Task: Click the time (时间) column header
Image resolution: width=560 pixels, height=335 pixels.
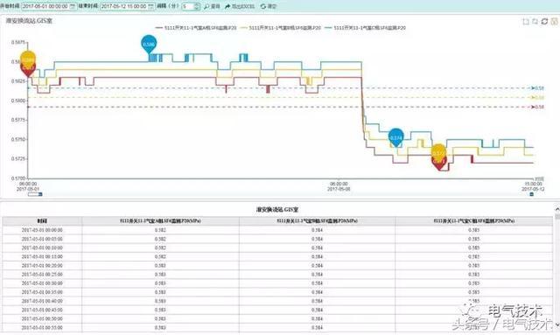Action: (x=42, y=221)
